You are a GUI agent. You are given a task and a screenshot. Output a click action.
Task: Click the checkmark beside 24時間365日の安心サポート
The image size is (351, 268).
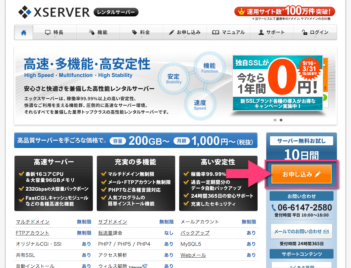tap(186, 195)
